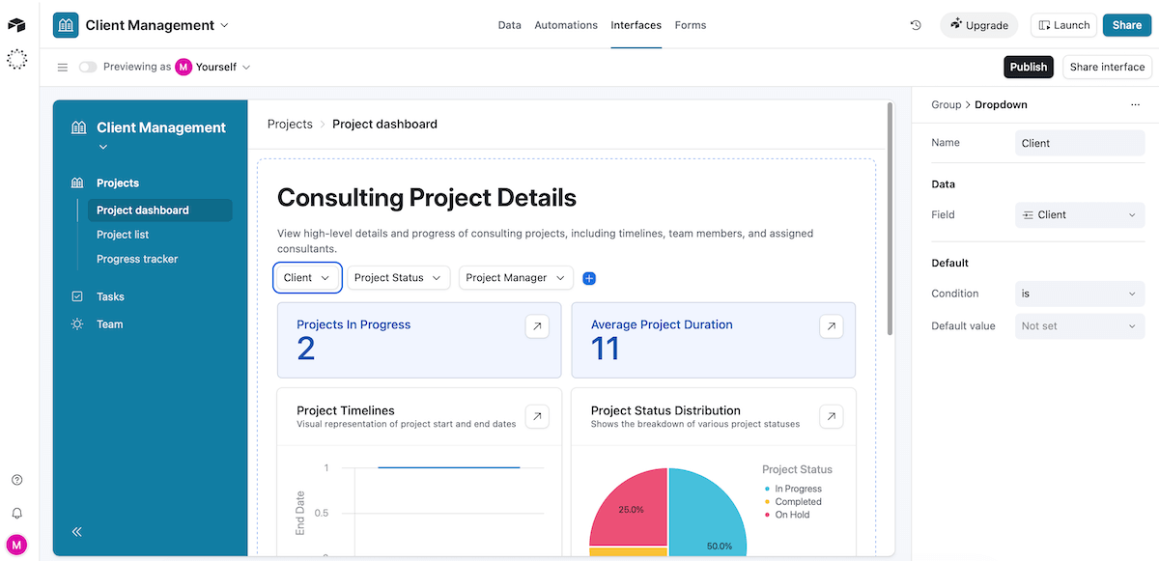Screen dimensions: 1159x561
Task: Select the Tasks checklist icon in sidebar
Action: (76, 296)
